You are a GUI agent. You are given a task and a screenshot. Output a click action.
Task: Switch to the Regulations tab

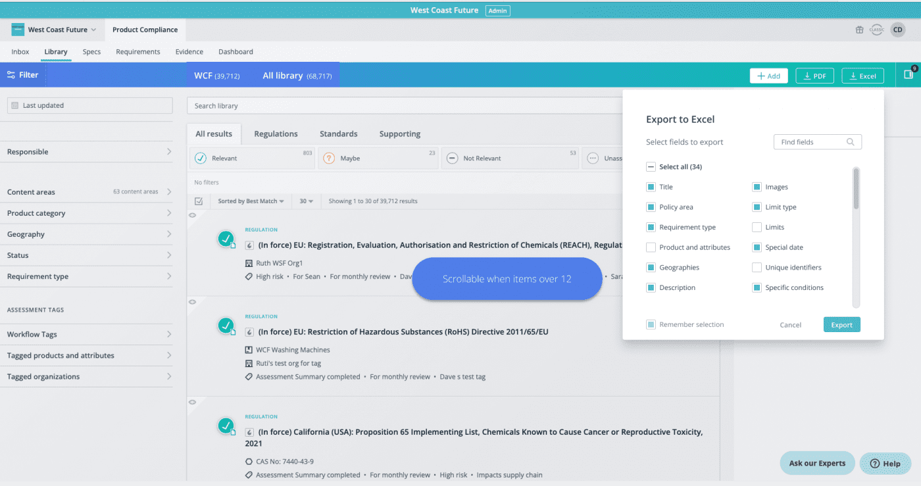click(276, 134)
